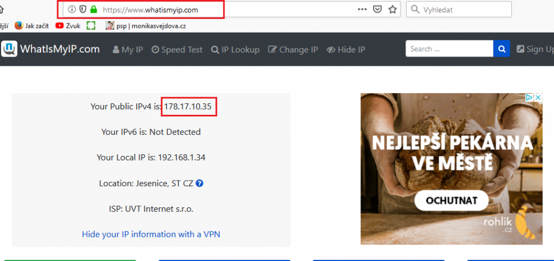Click the blue search magnifier button
Image resolution: width=554 pixels, height=261 pixels.
(501, 49)
